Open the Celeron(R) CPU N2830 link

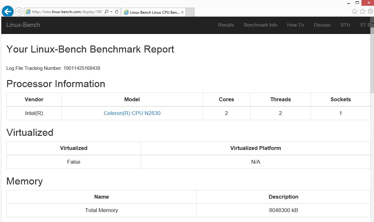click(132, 113)
